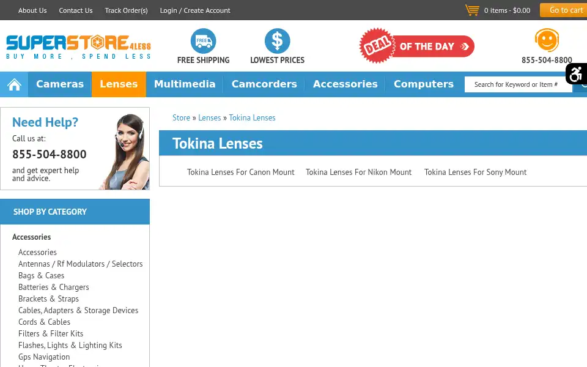Click the orange smiley headset icon
Image resolution: width=587 pixels, height=367 pixels.
pyautogui.click(x=547, y=40)
